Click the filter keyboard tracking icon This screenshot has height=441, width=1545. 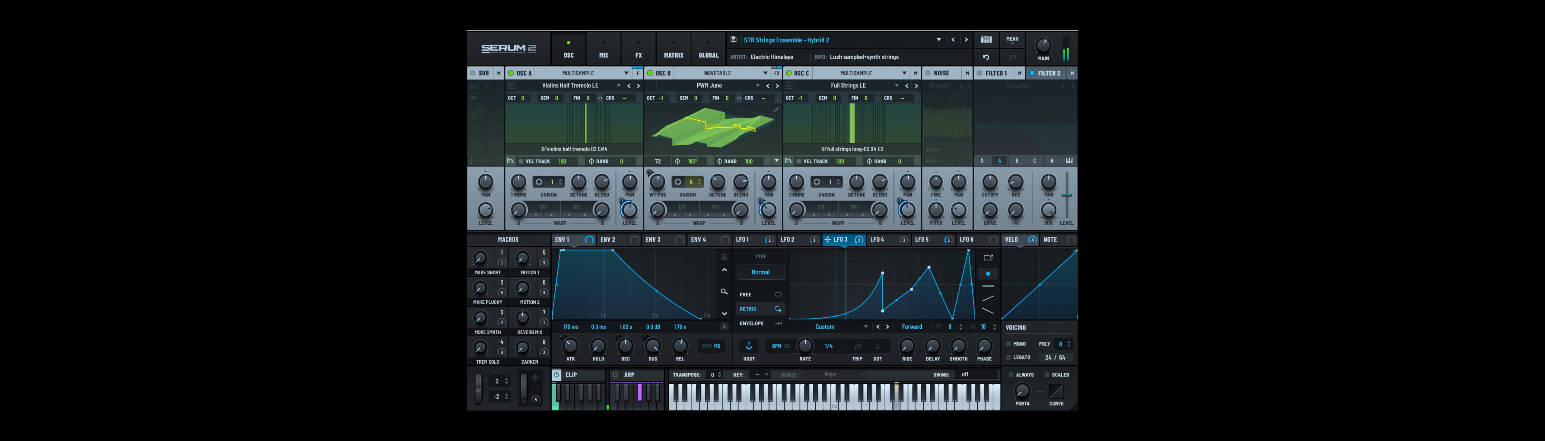(x=1069, y=160)
